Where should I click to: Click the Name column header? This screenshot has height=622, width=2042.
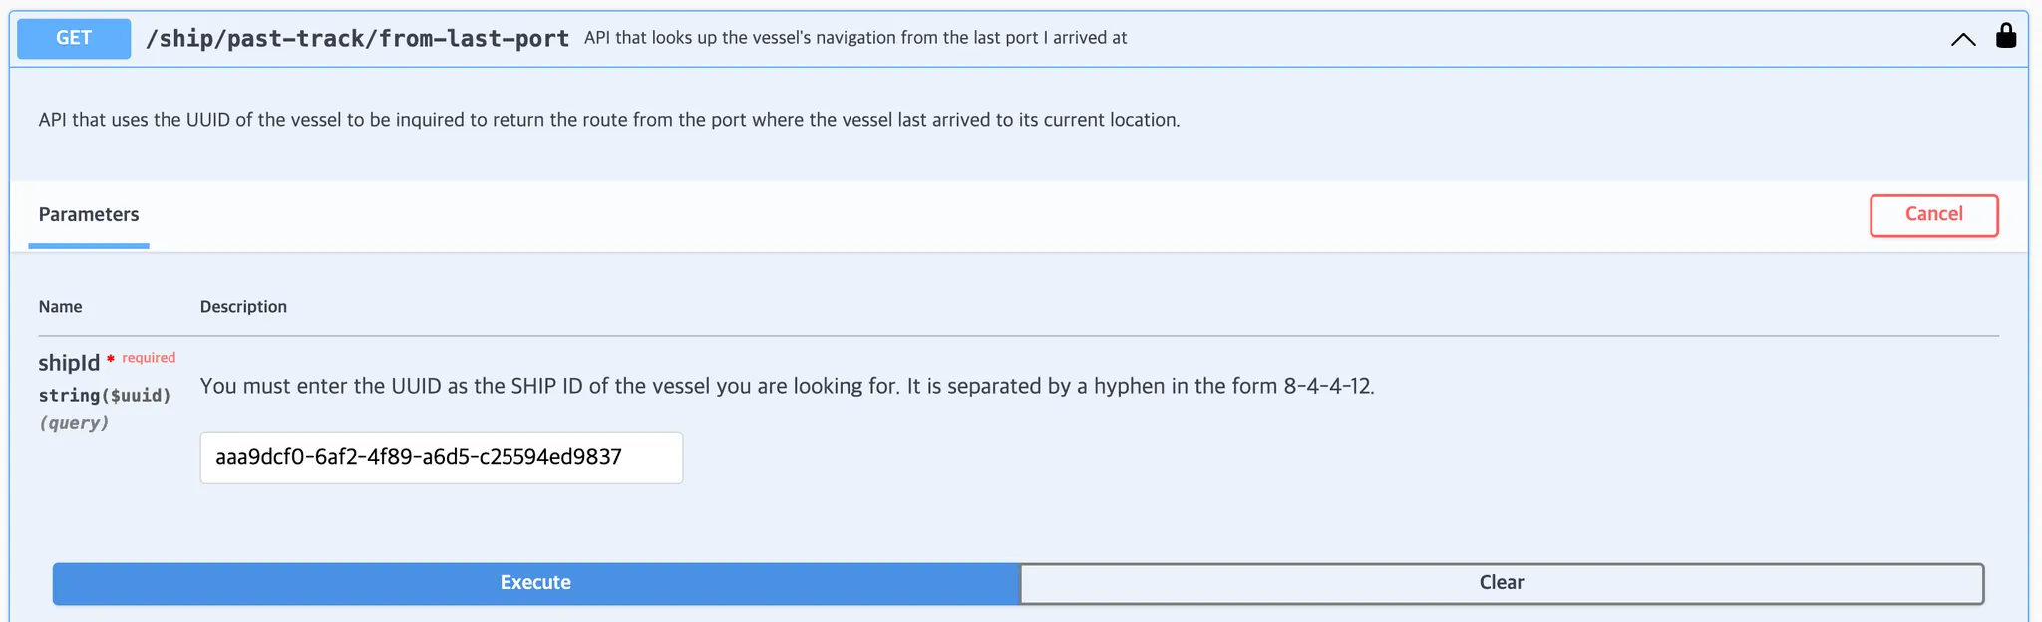point(61,307)
